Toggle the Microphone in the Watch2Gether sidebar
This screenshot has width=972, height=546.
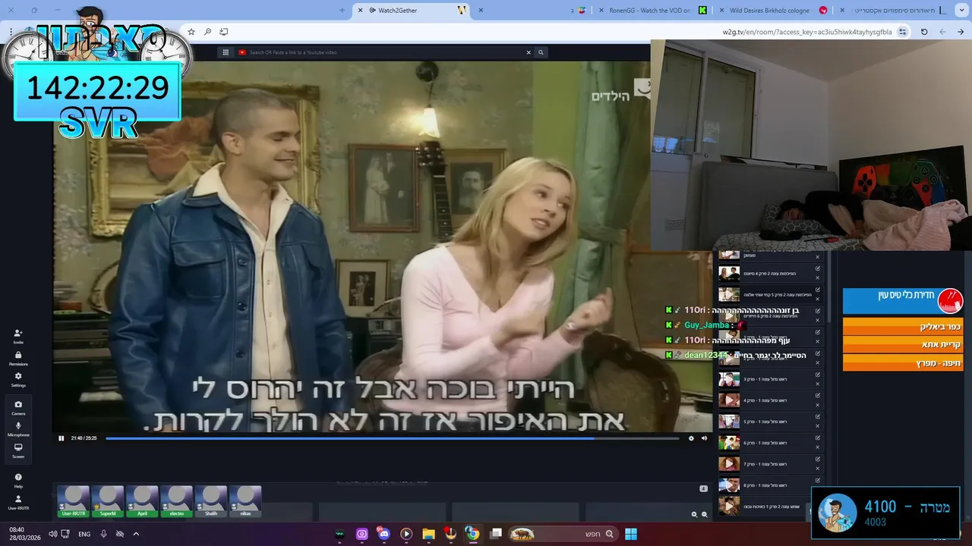[x=18, y=428]
